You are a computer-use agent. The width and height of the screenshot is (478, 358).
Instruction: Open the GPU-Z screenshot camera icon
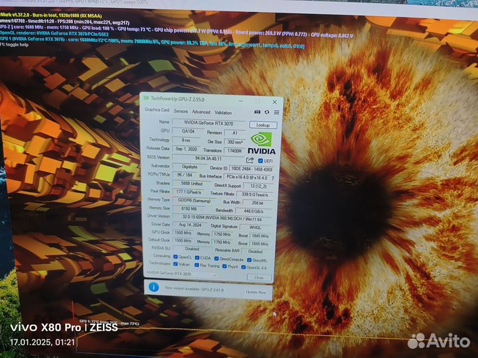[258, 112]
